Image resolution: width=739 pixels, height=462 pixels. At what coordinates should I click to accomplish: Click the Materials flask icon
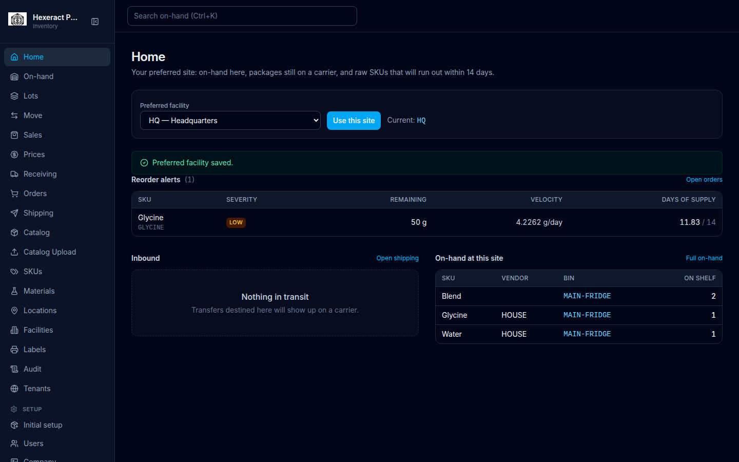(14, 291)
